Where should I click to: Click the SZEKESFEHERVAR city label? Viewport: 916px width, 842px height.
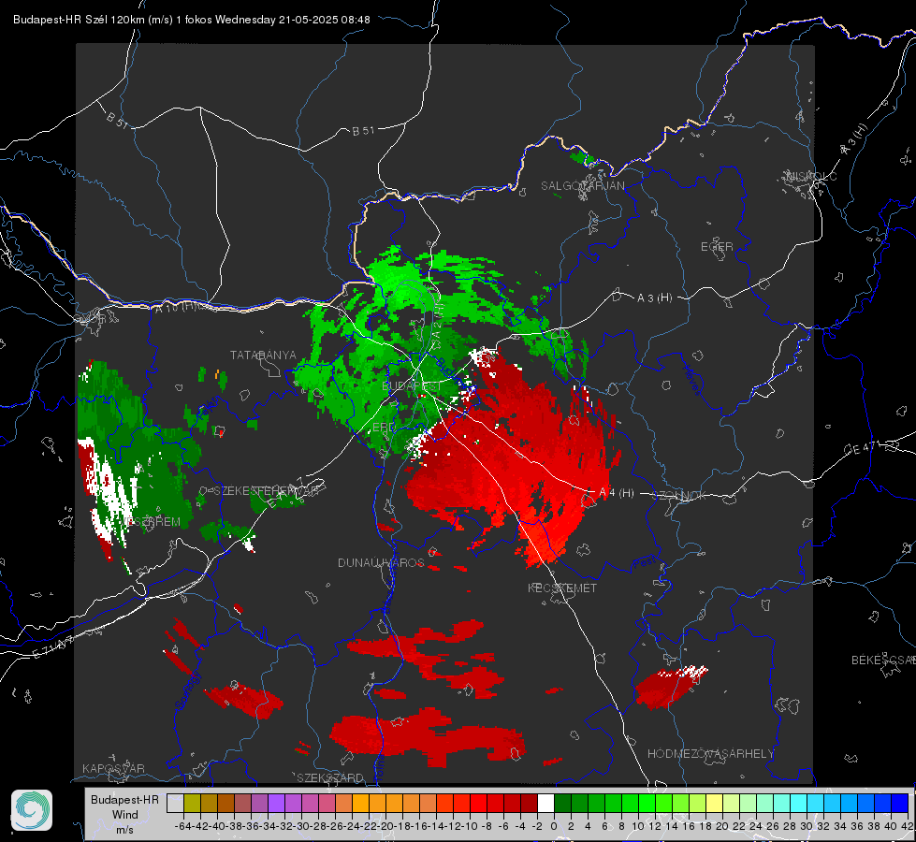point(268,491)
